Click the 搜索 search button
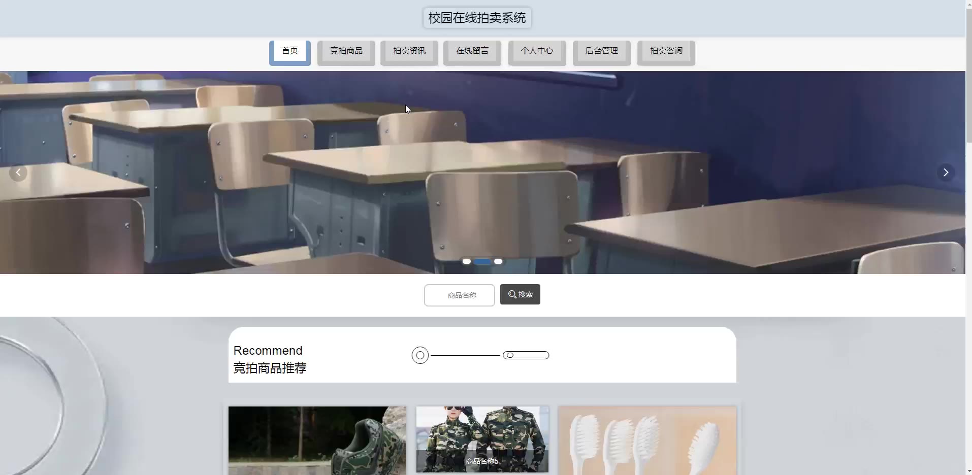The height and width of the screenshot is (475, 972). point(520,294)
